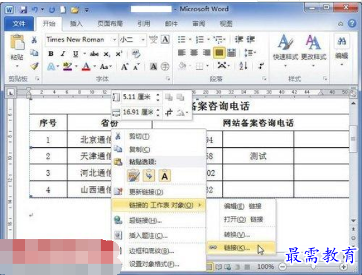362x275 pixels.
Task: Click the Cut scissors icon in ribbon
Action: pos(34,40)
